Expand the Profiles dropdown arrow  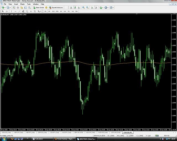(10, 8)
